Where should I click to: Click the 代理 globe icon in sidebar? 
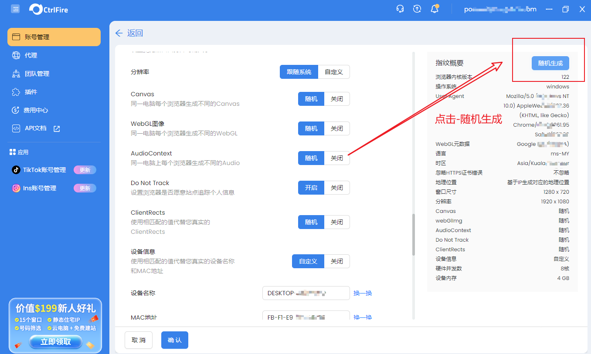[16, 55]
